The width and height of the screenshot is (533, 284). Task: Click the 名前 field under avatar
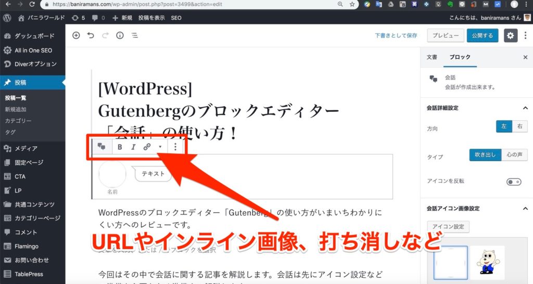tap(112, 192)
